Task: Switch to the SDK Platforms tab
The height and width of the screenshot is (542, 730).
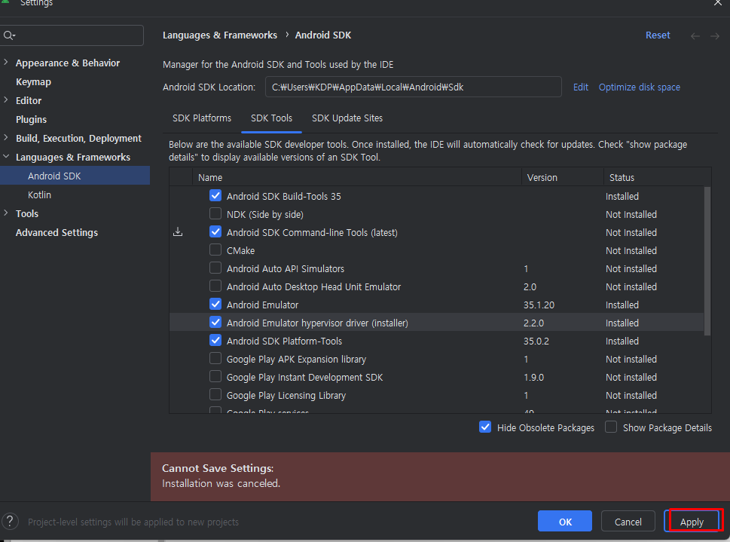Action: (202, 118)
